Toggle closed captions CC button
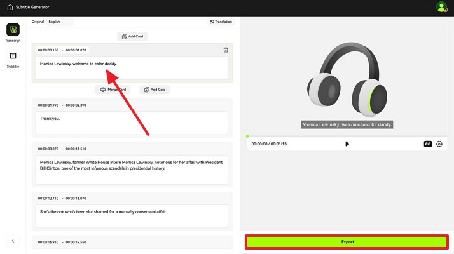The image size is (454, 254). [428, 144]
